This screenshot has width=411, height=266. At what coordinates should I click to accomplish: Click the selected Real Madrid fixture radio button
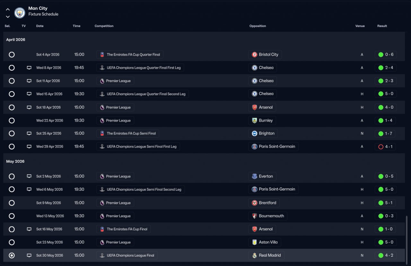point(12,255)
